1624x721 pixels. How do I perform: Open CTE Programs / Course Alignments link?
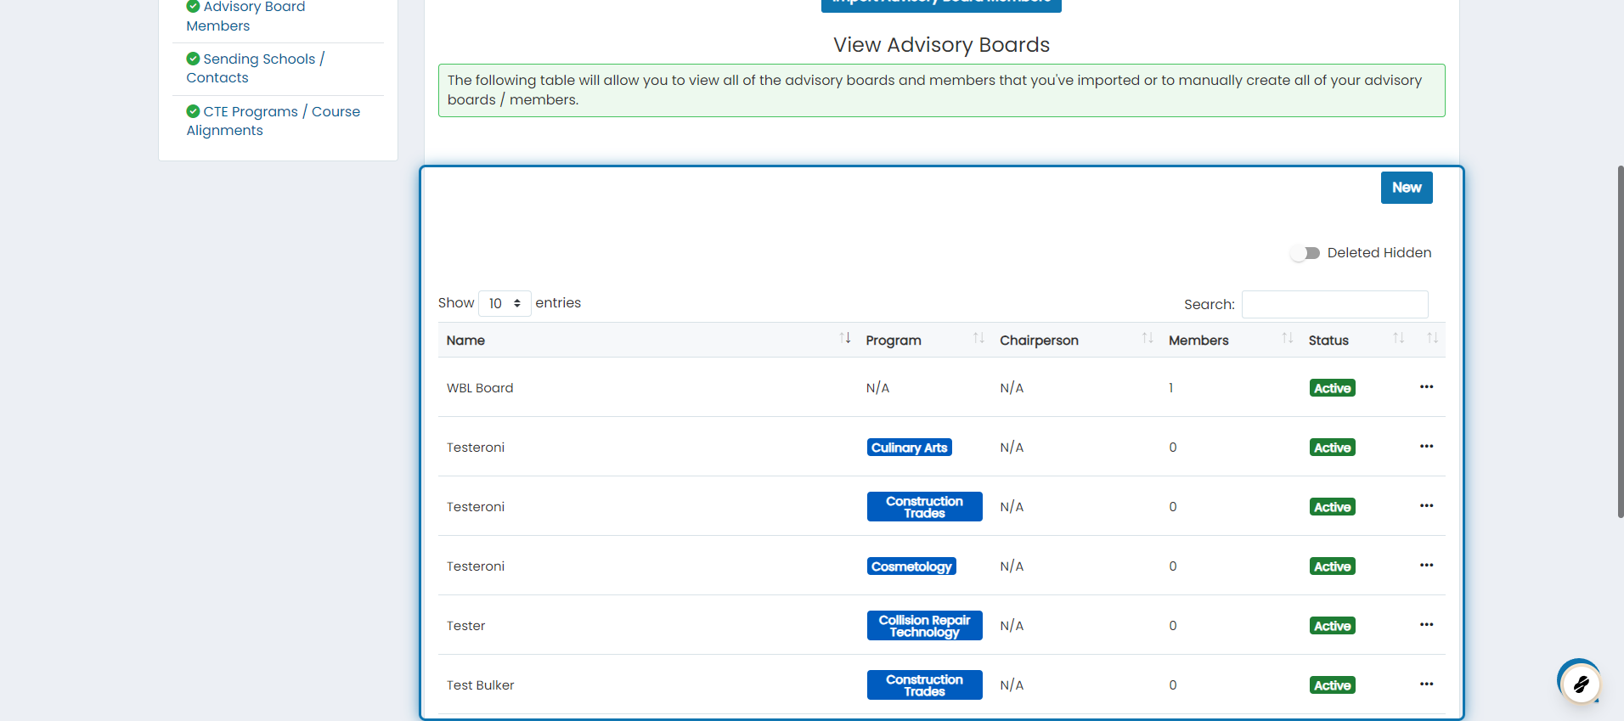(273, 121)
